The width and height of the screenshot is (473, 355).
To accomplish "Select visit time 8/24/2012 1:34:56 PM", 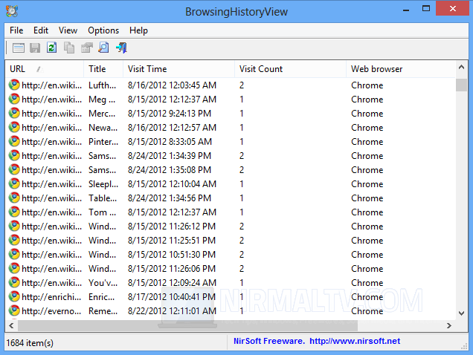I will click(x=170, y=198).
